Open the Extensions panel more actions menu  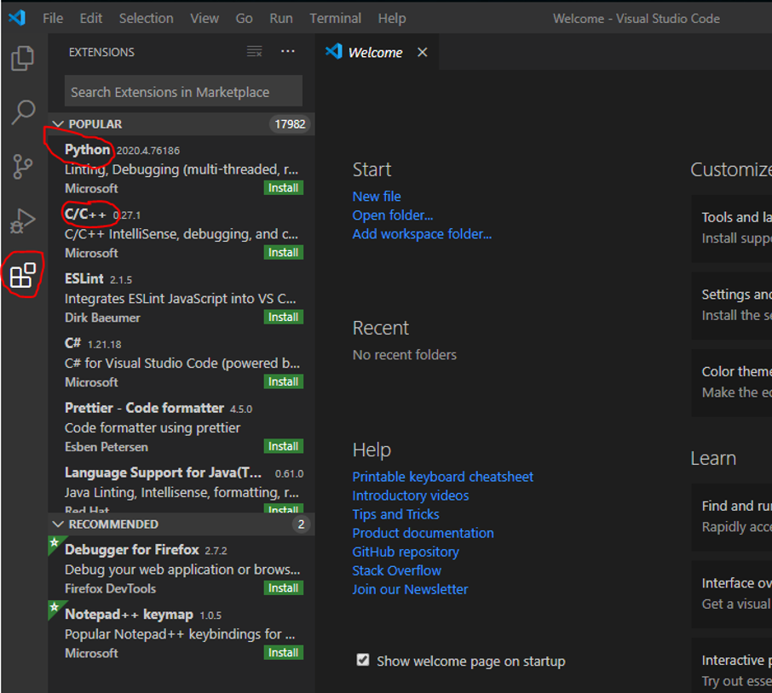pyautogui.click(x=288, y=52)
